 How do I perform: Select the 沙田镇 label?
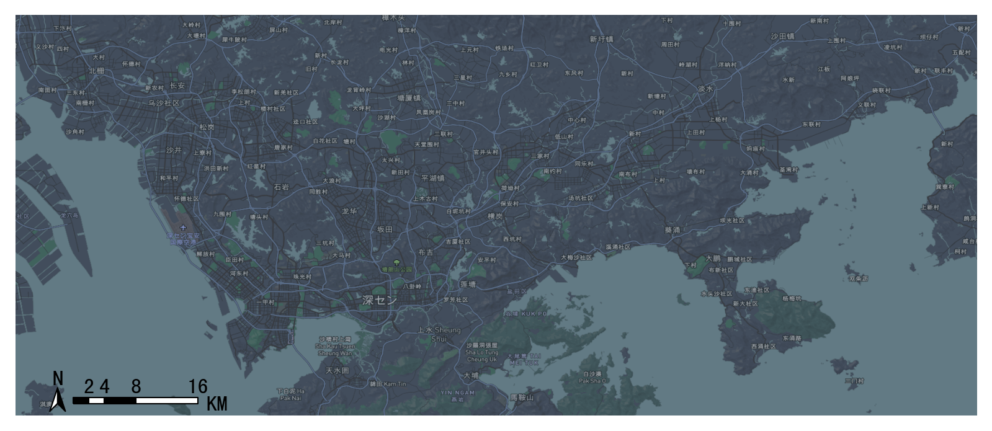782,37
